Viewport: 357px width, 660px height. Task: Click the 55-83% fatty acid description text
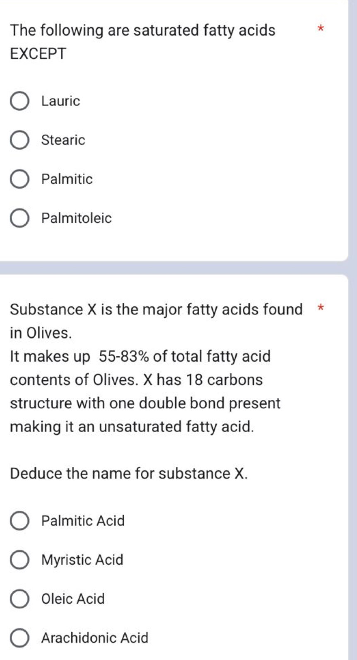coord(141,357)
